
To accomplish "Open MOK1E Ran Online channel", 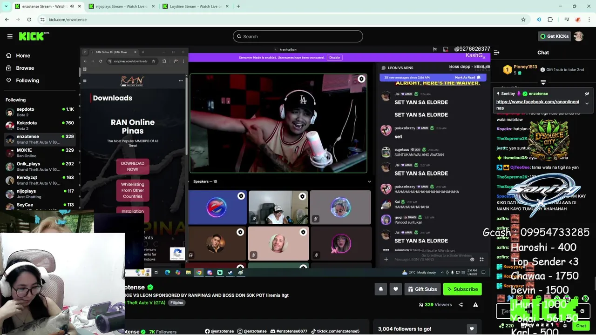I will [x=40, y=153].
